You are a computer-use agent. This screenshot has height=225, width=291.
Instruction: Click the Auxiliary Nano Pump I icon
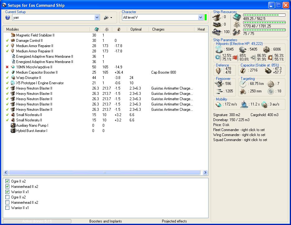tap(13, 125)
